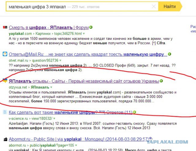Screen dimensions: 196x151
Task: Expand dropdown arrow after view/180532/
Action: click(54, 119)
